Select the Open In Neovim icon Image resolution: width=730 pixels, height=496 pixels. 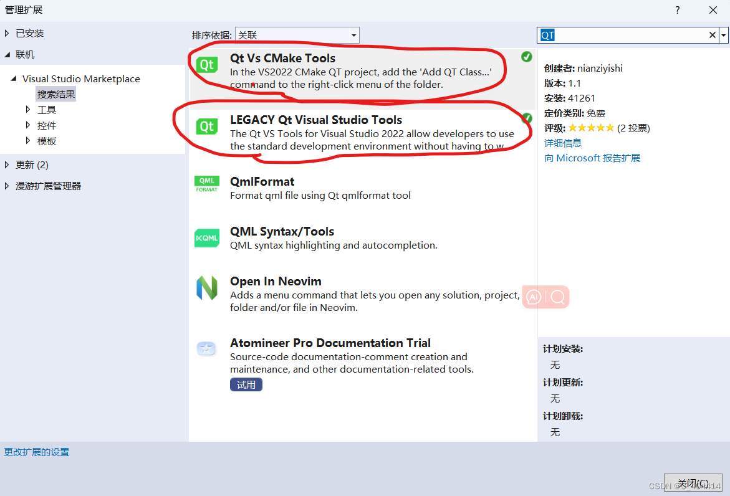206,288
